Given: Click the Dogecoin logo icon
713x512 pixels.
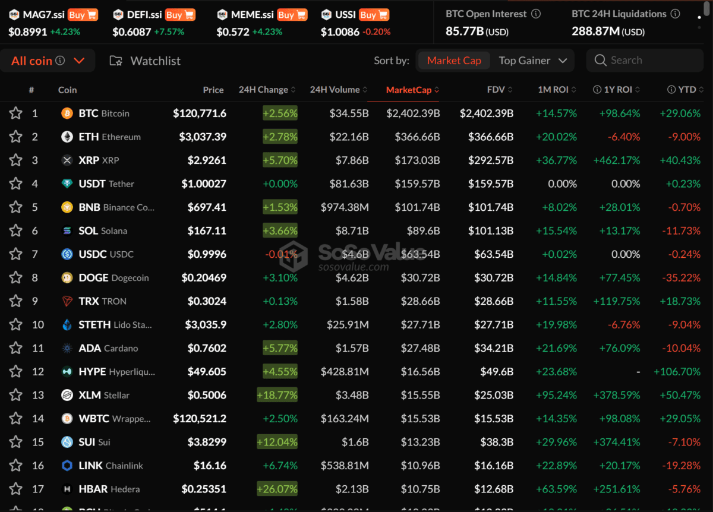Looking at the screenshot, I should [x=68, y=278].
